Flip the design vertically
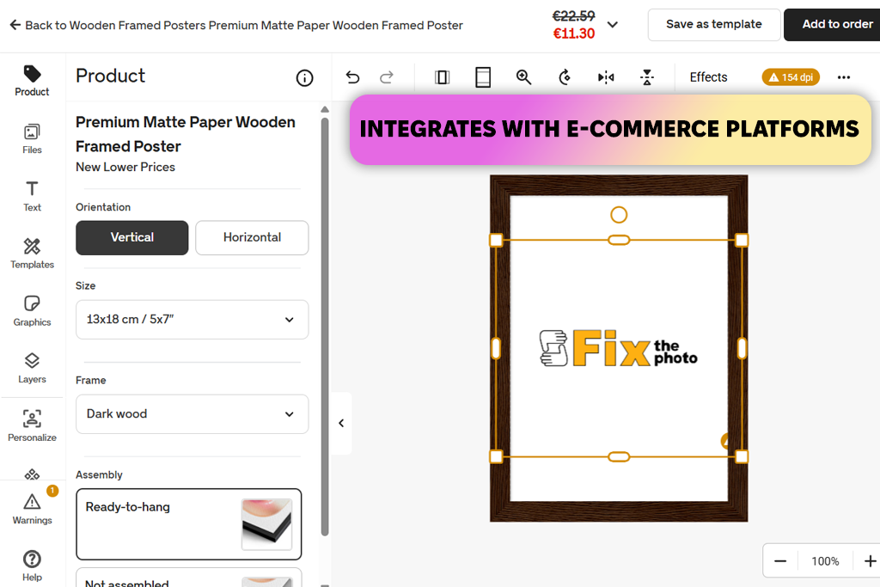 click(647, 76)
